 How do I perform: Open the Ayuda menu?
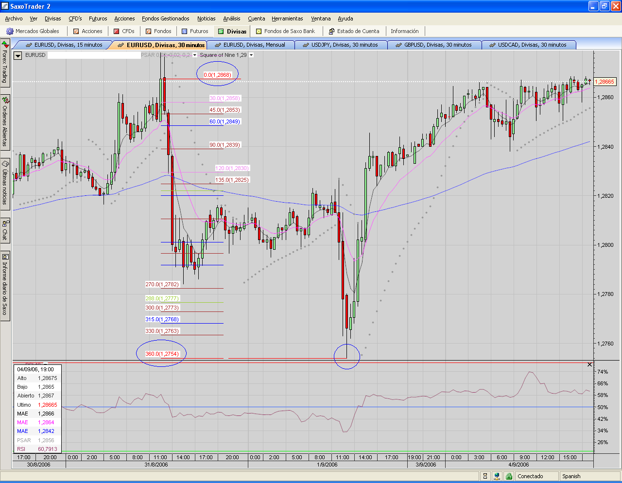coord(346,18)
